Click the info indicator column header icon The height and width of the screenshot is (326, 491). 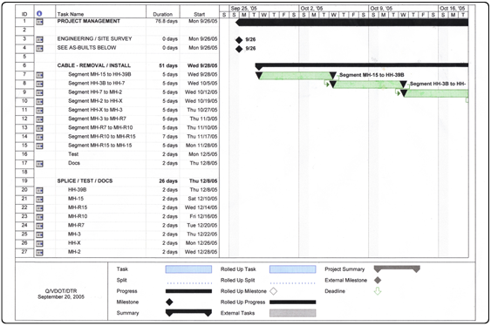tap(39, 13)
